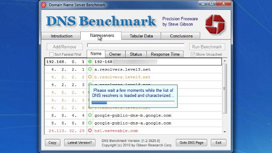Click the Gibson Research Corp copyright text

pos(137,145)
